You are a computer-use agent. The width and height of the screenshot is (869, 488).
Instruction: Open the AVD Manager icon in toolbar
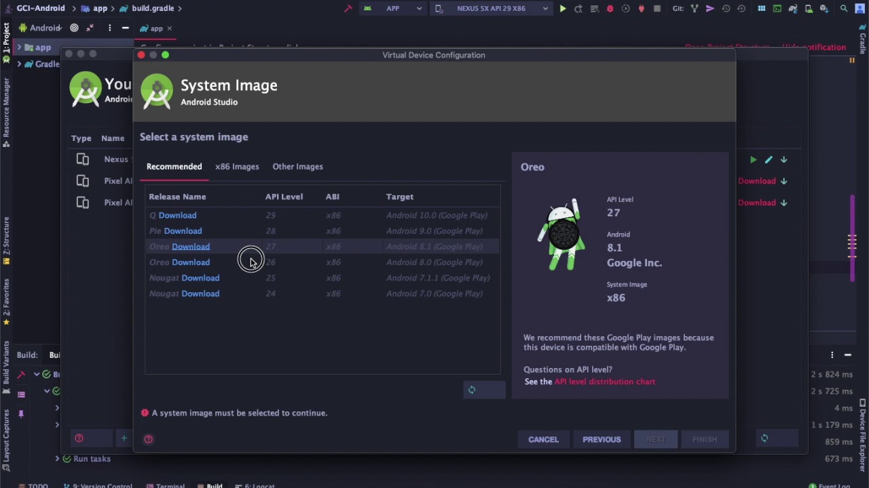(809, 9)
